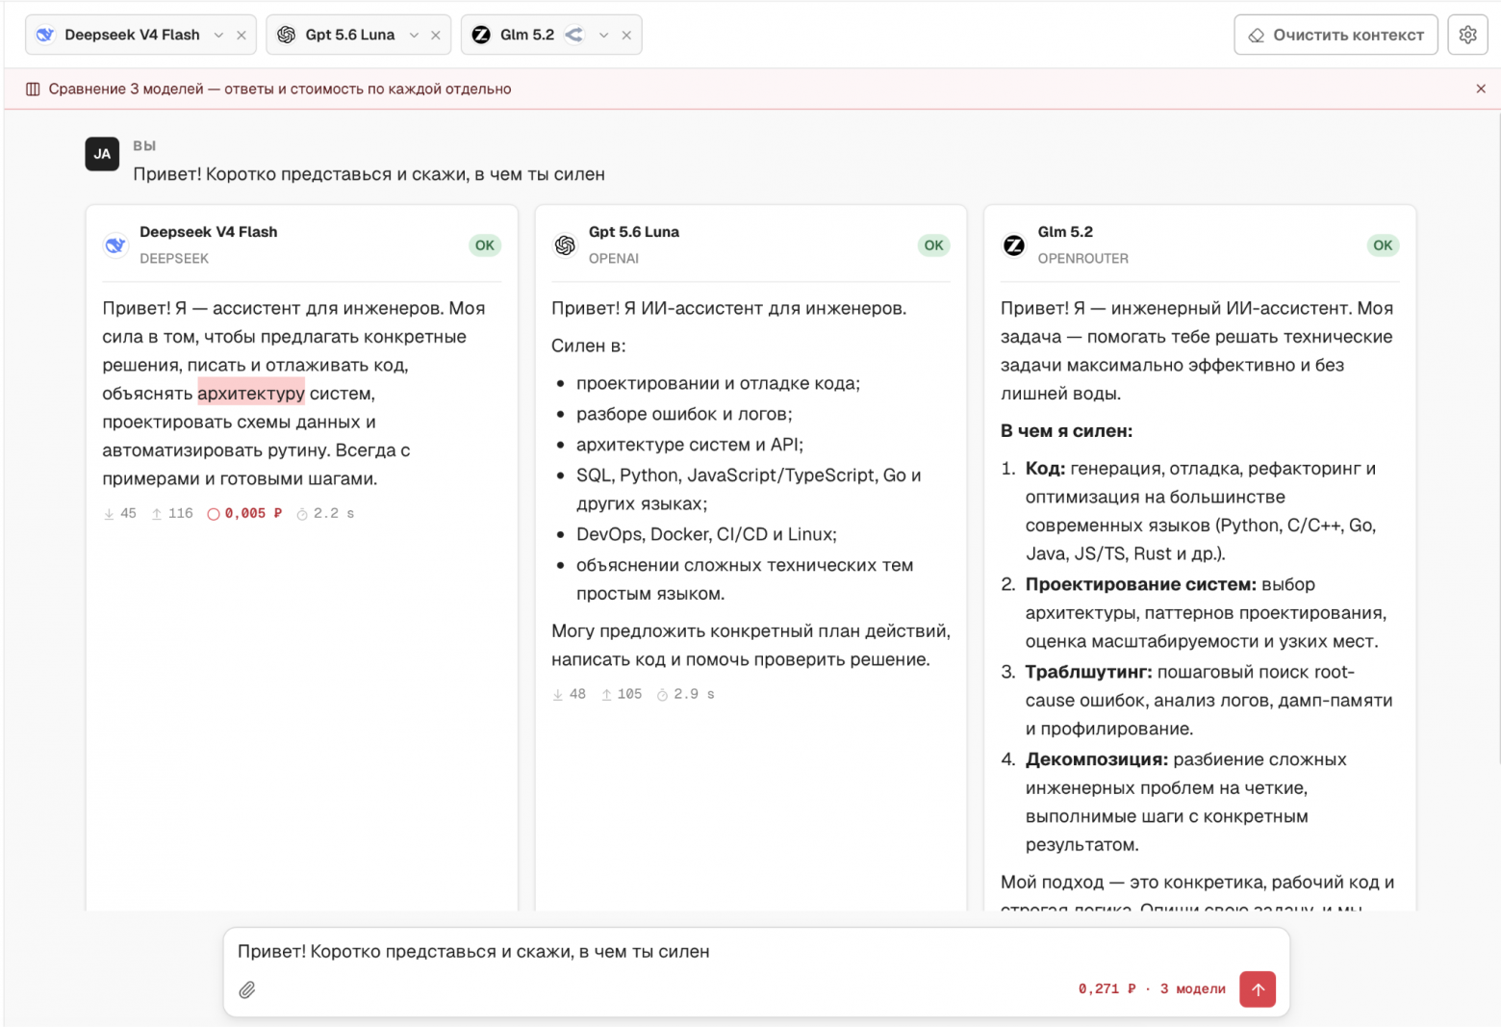Image resolution: width=1501 pixels, height=1027 pixels.
Task: Click the 'разборе ошибок и логов' bullet
Action: tap(684, 414)
